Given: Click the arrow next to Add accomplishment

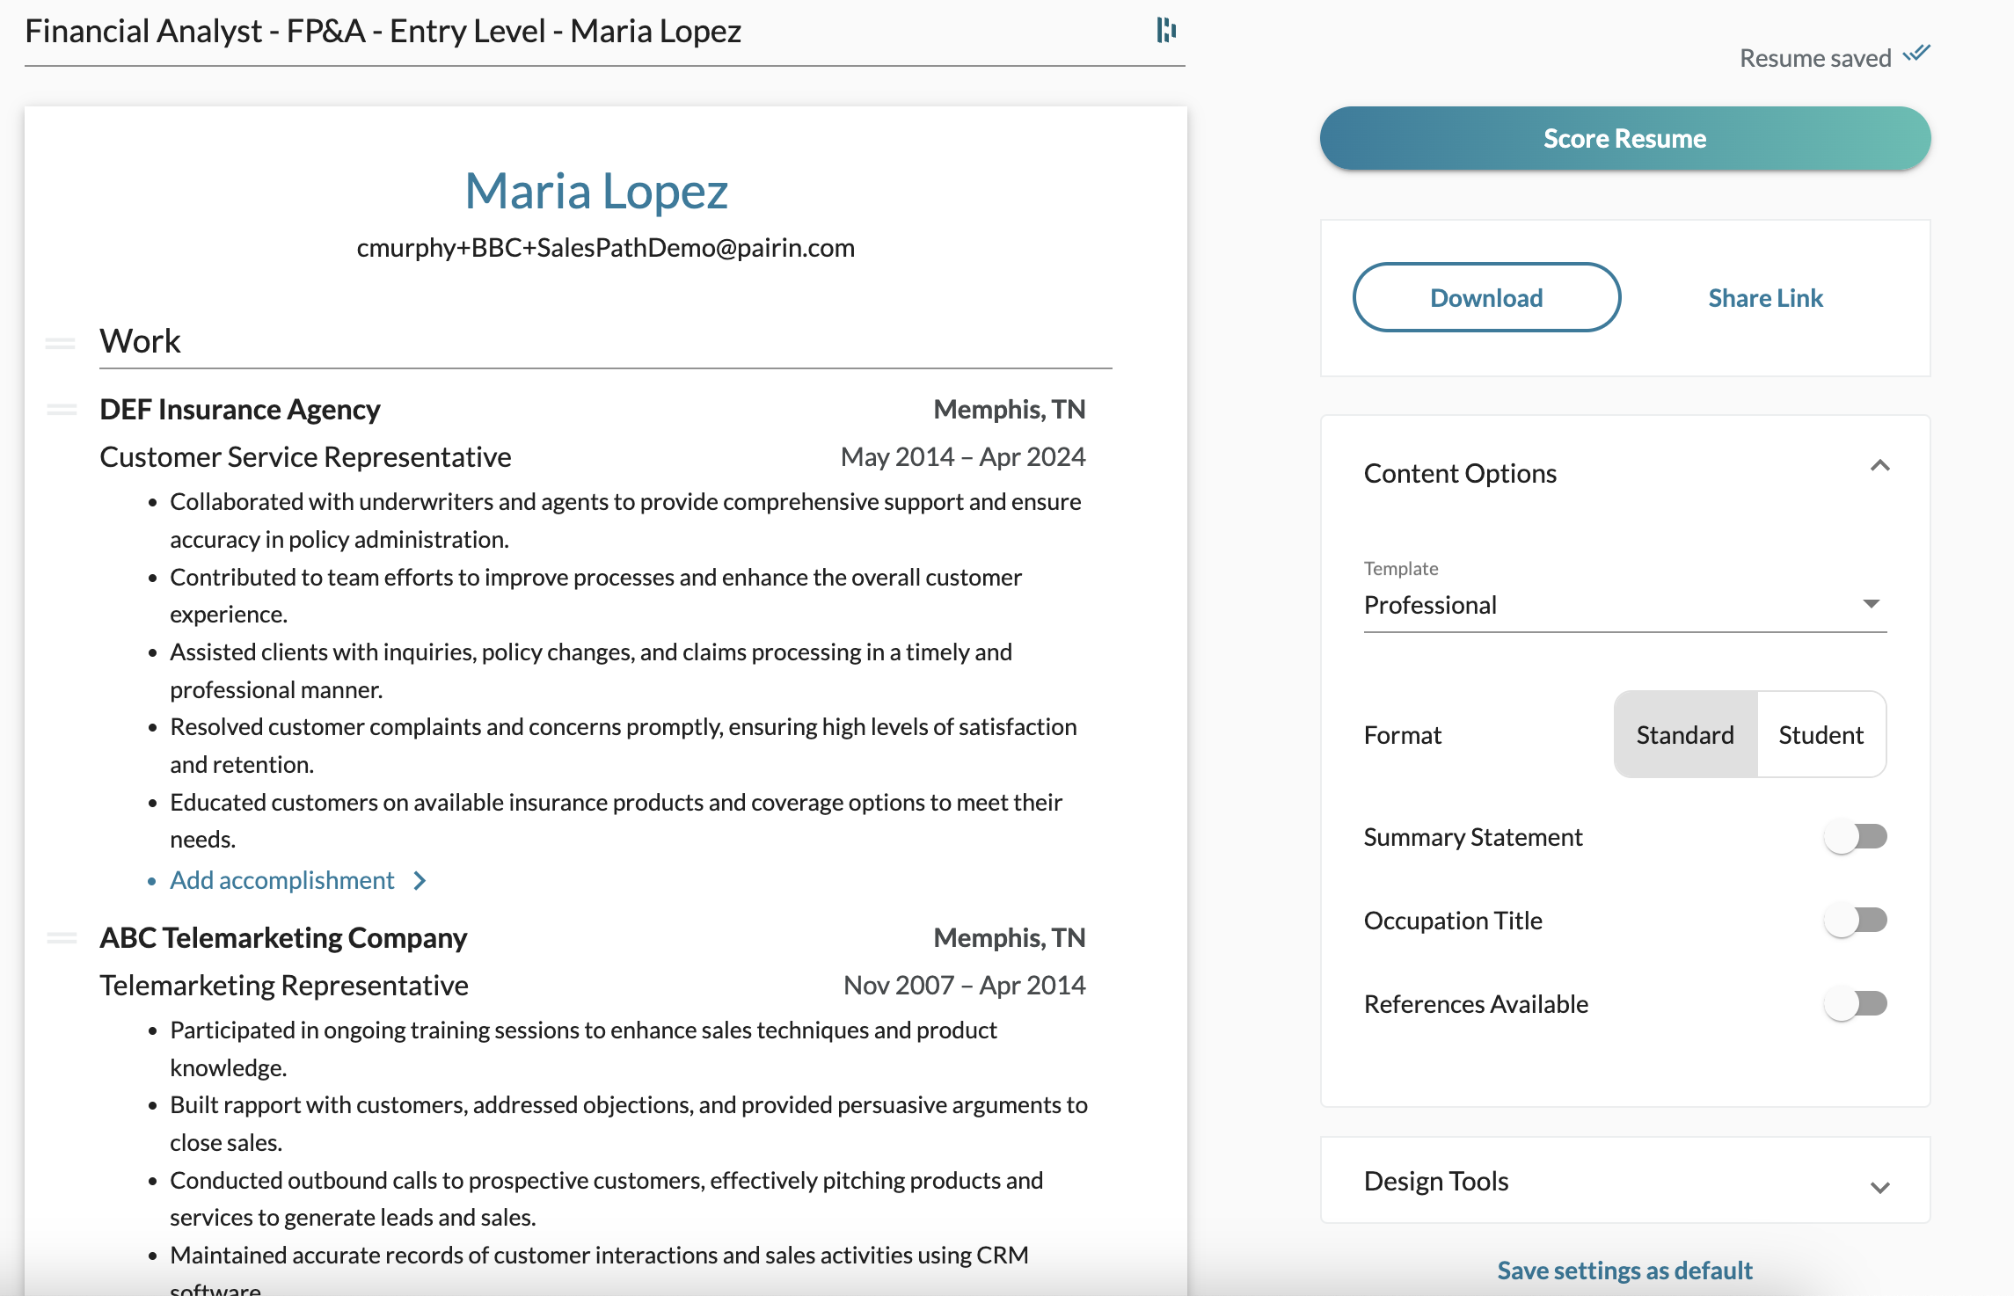Looking at the screenshot, I should [420, 881].
